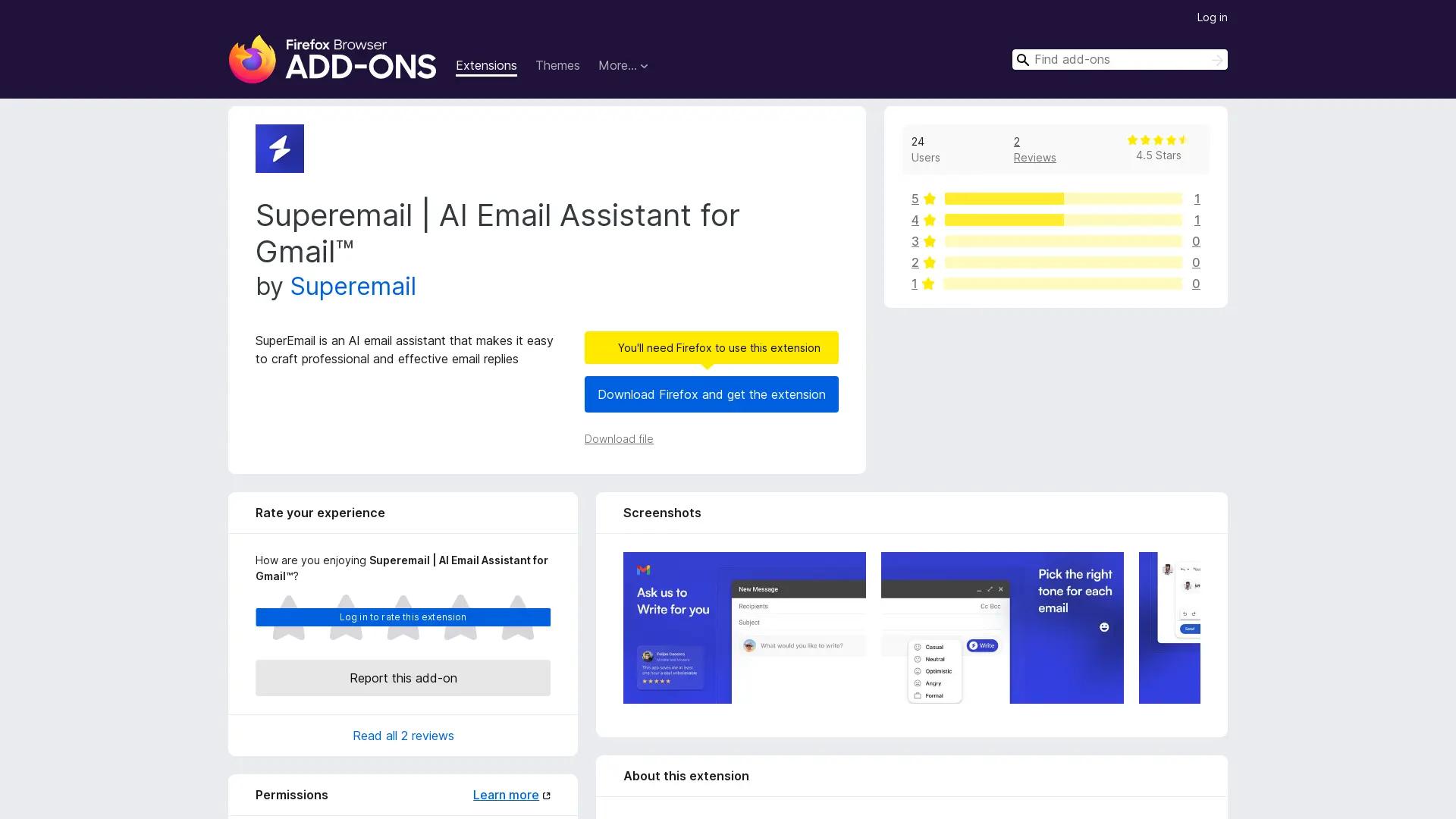
Task: Click the yellow star beside the 1-star row
Action: [928, 284]
